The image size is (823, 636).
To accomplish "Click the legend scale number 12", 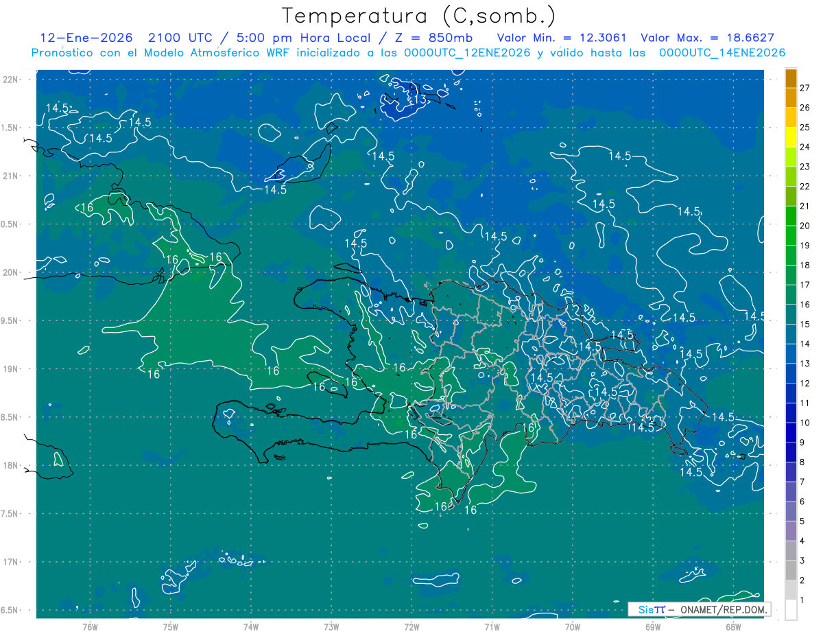I will point(805,384).
